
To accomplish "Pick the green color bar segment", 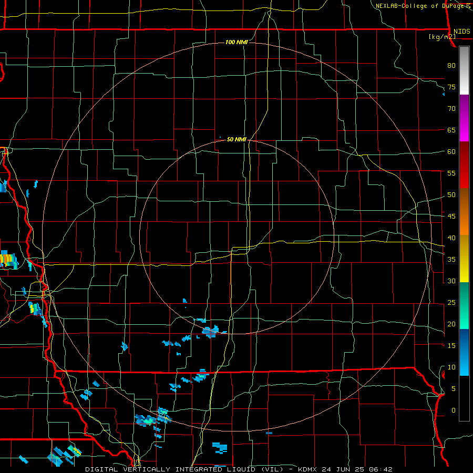I will click(464, 305).
